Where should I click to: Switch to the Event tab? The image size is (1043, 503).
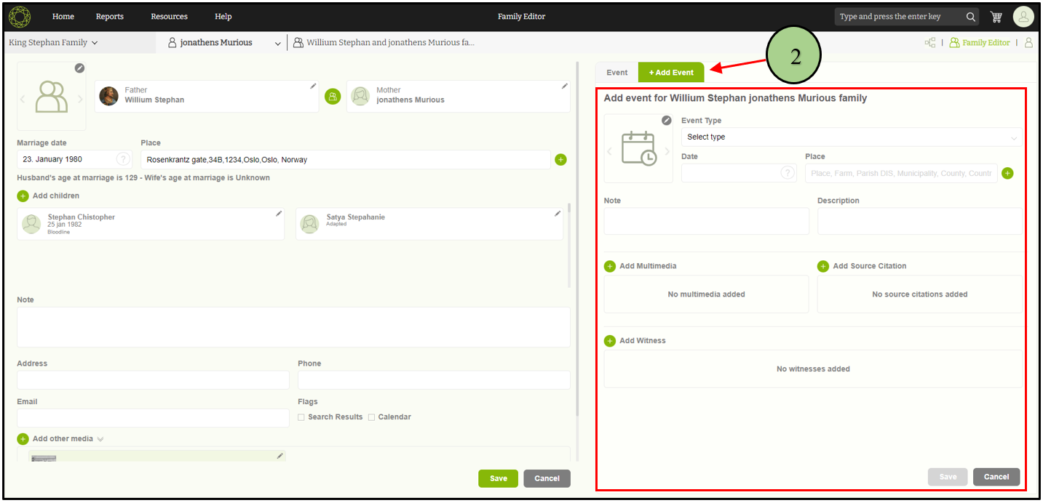coord(616,73)
